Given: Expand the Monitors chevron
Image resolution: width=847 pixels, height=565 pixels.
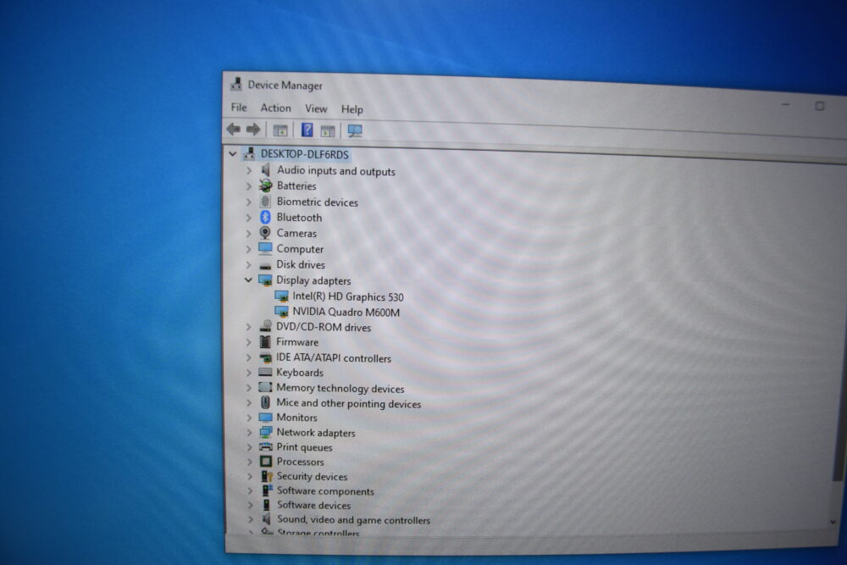Looking at the screenshot, I should coord(250,418).
